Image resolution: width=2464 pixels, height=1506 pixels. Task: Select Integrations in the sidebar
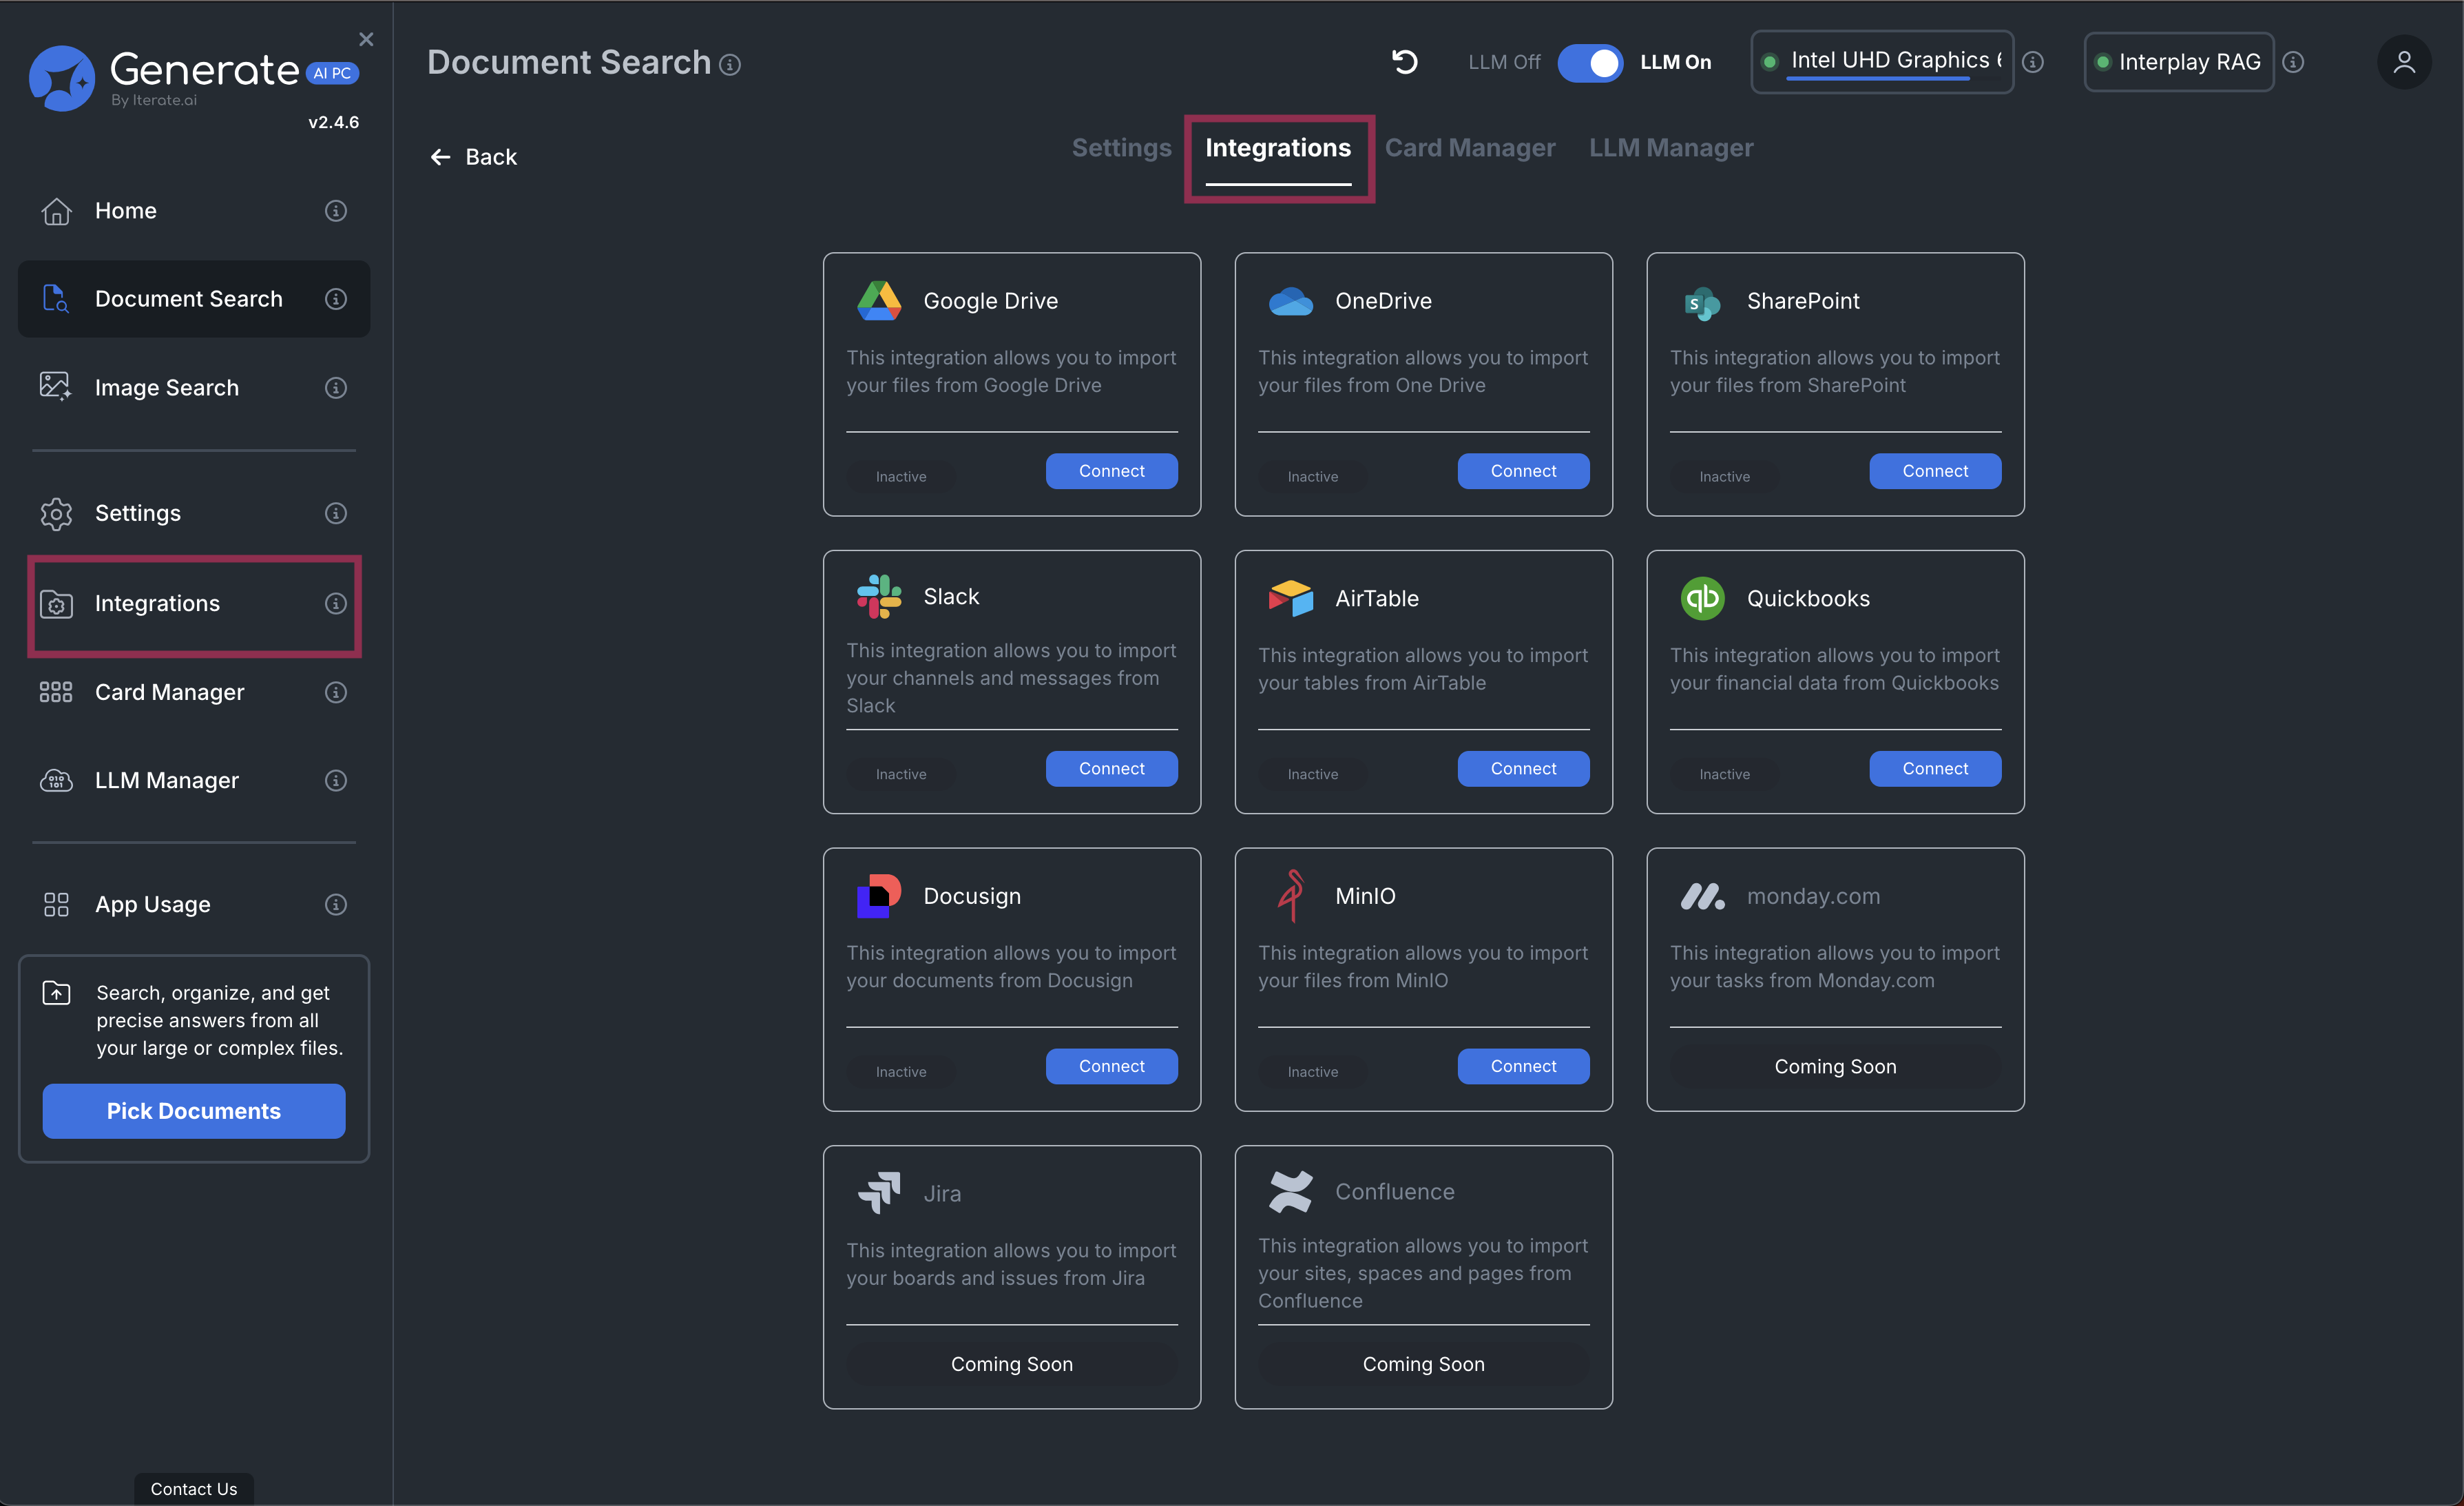tap(194, 604)
